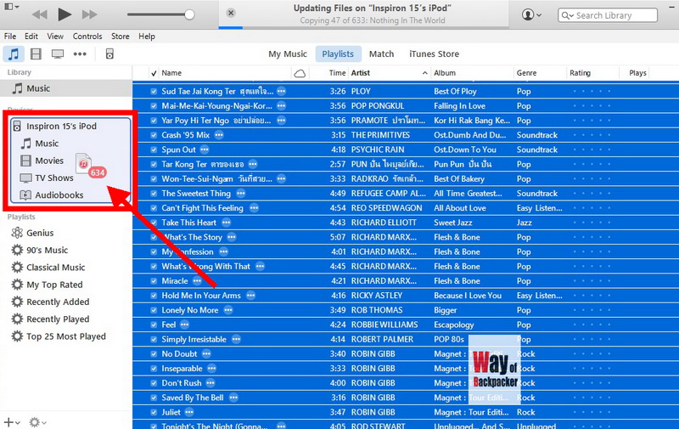Open options menu for Feel song
This screenshot has height=429, width=679.
(x=185, y=325)
